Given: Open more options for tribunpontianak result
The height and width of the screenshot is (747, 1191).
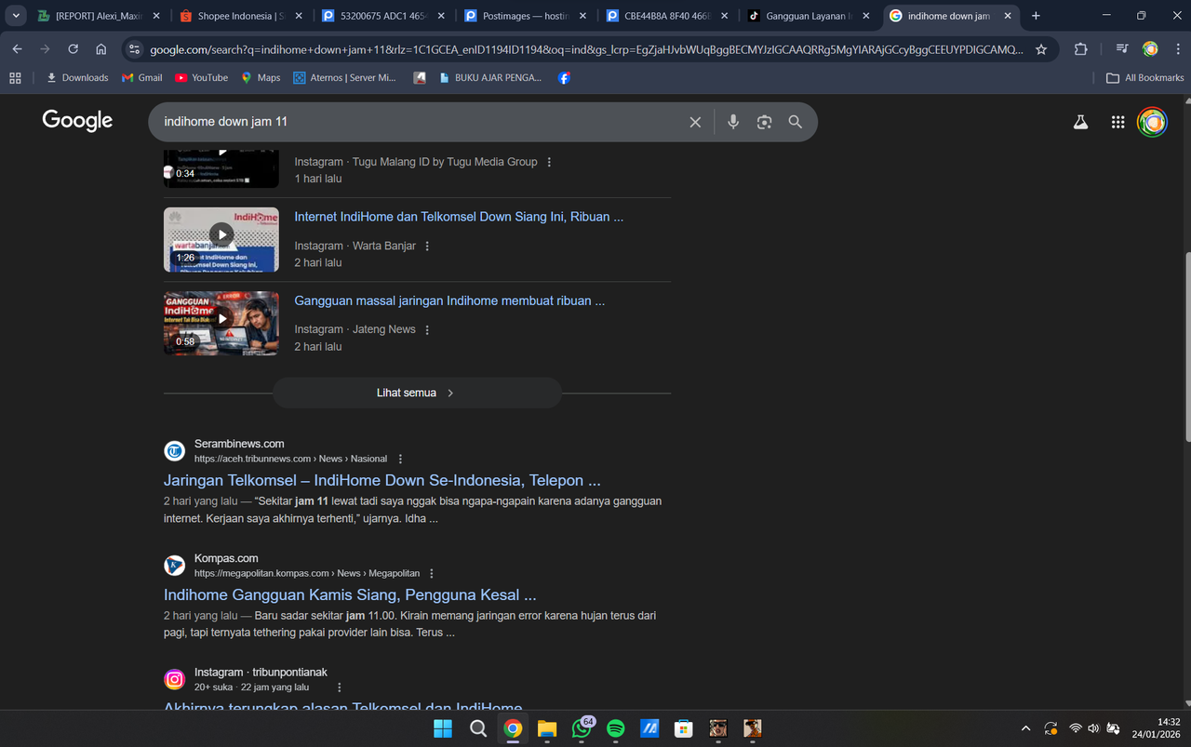Looking at the screenshot, I should (x=339, y=687).
